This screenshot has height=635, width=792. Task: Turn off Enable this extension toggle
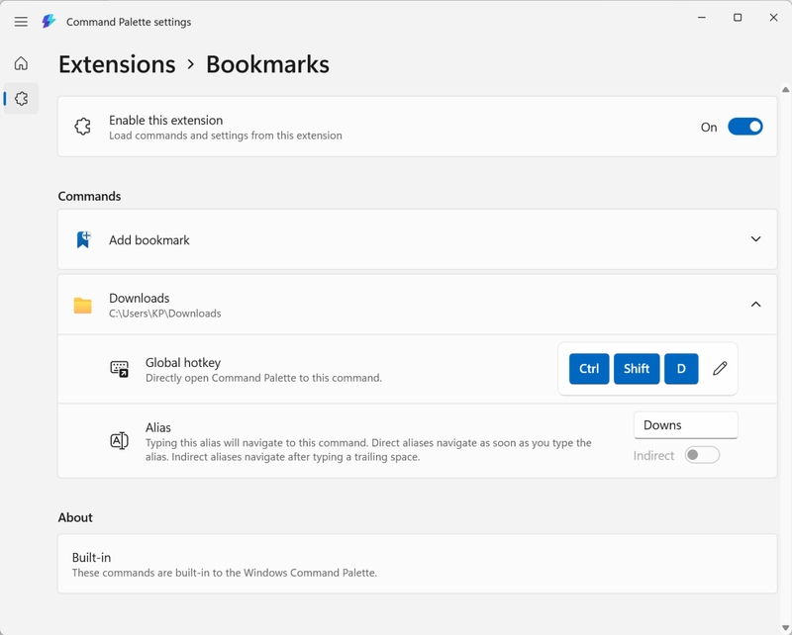[744, 127]
